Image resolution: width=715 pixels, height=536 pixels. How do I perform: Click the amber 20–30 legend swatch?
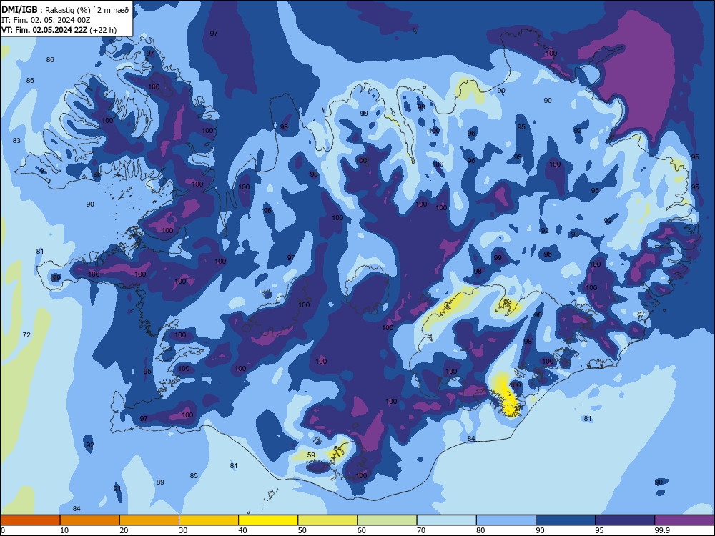(x=149, y=520)
